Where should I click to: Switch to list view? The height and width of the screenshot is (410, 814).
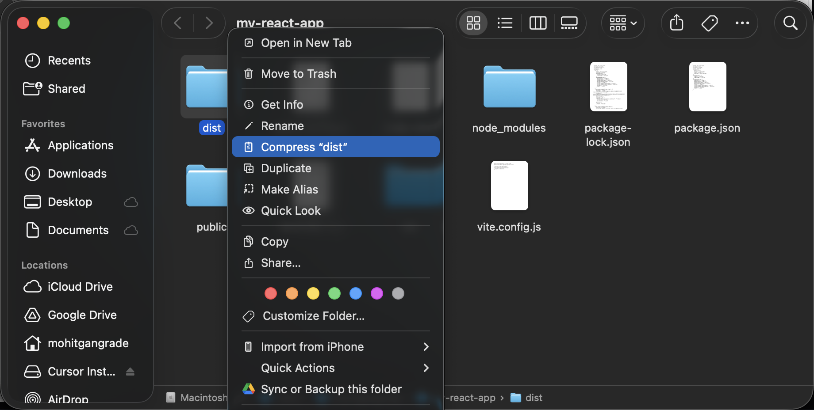pos(505,23)
